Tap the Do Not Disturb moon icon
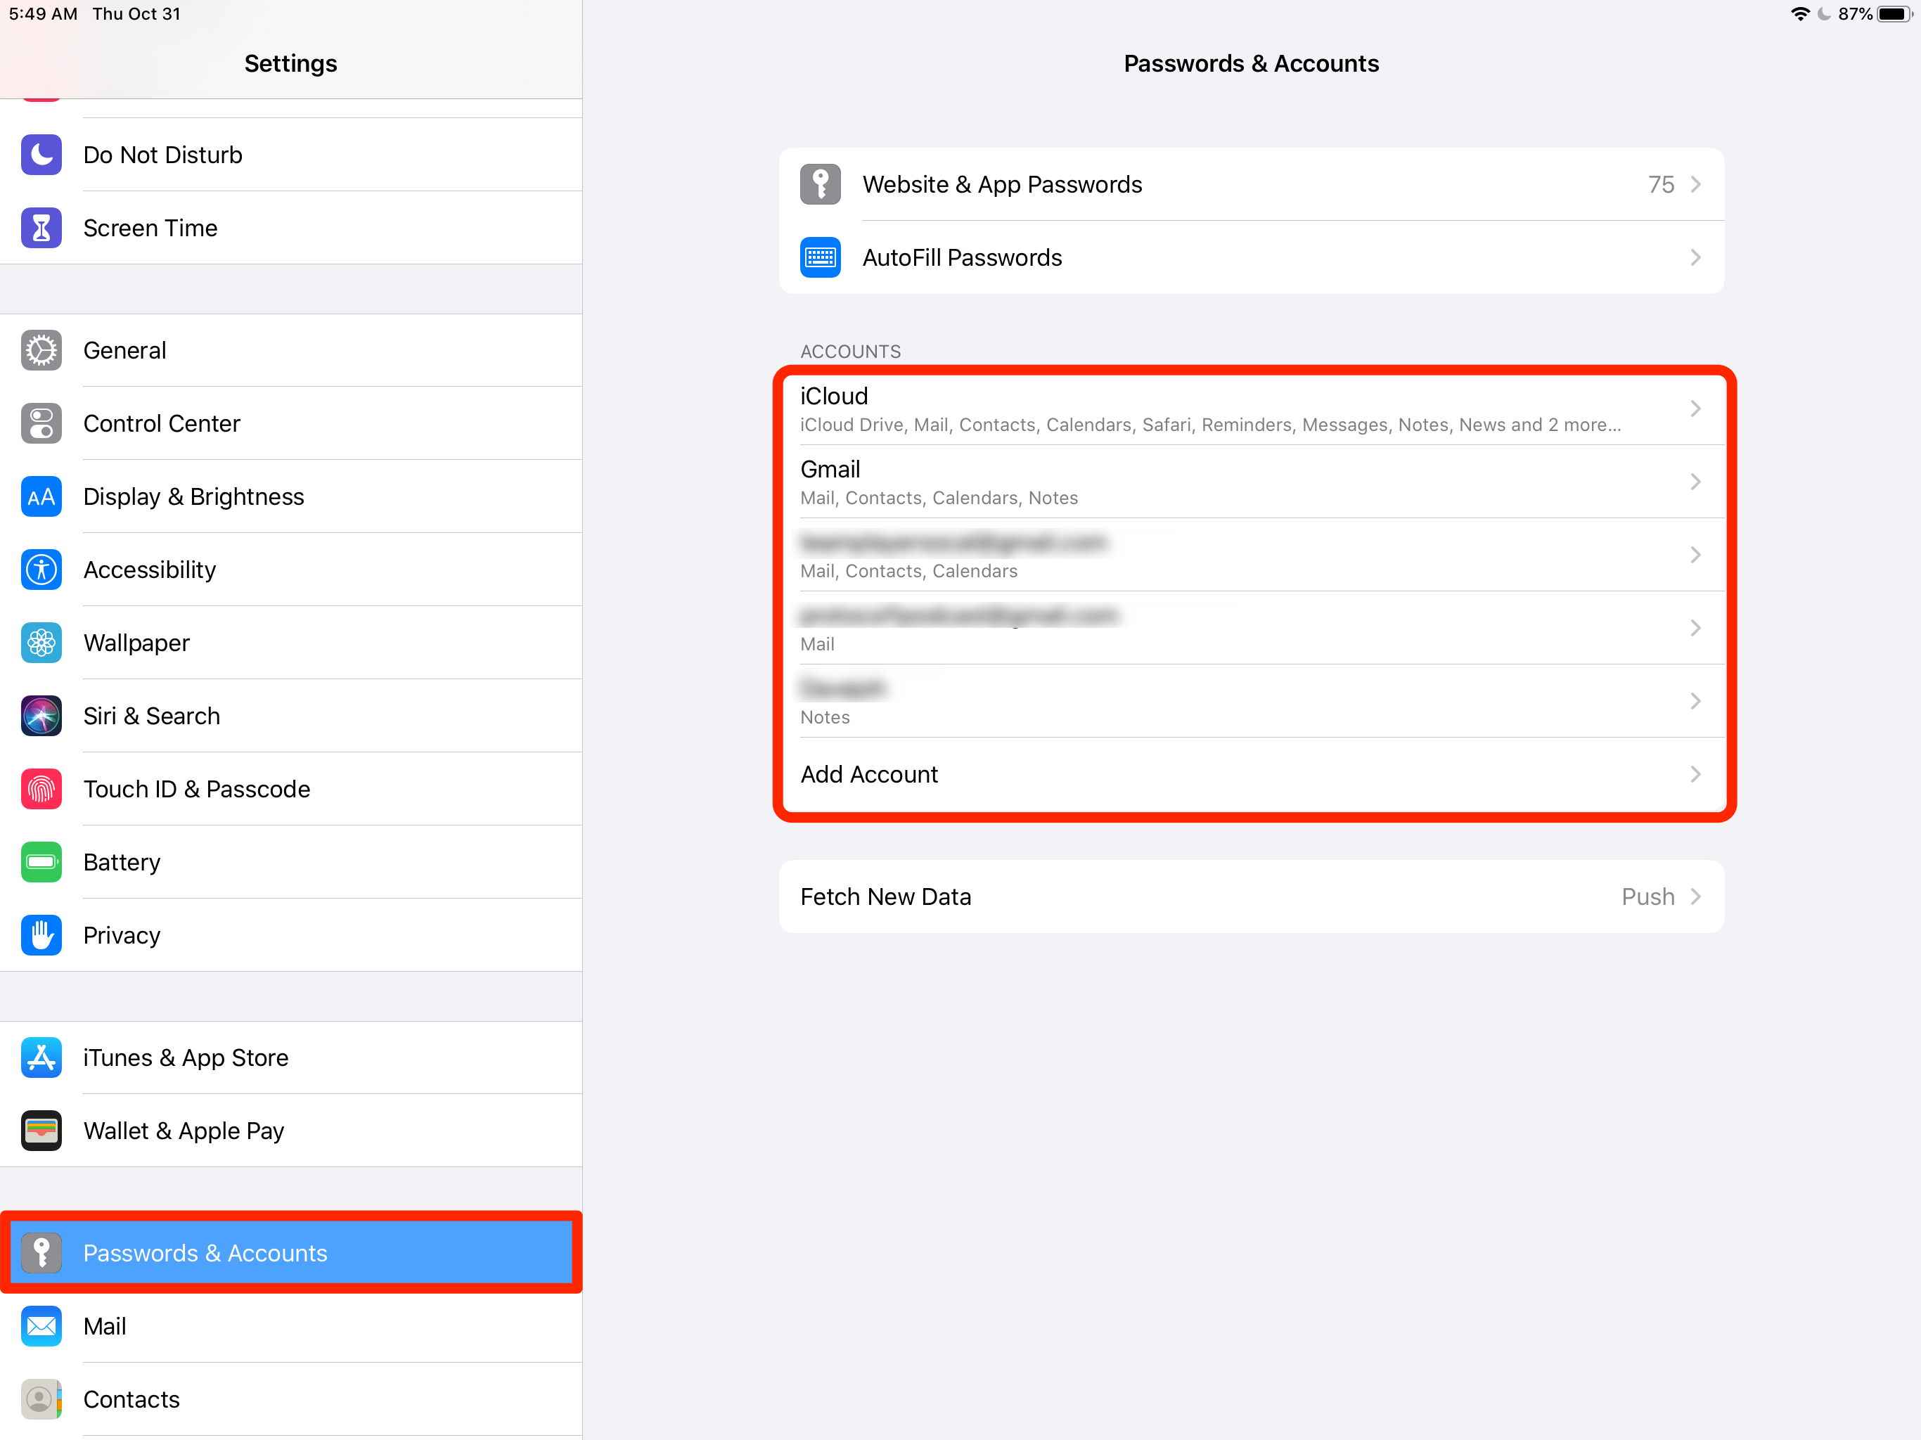Viewport: 1921px width, 1440px height. click(41, 155)
